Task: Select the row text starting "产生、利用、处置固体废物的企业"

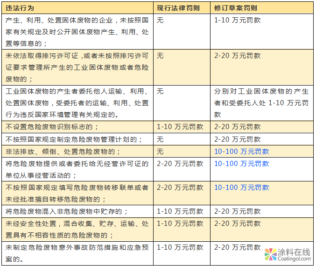Action: point(77,32)
